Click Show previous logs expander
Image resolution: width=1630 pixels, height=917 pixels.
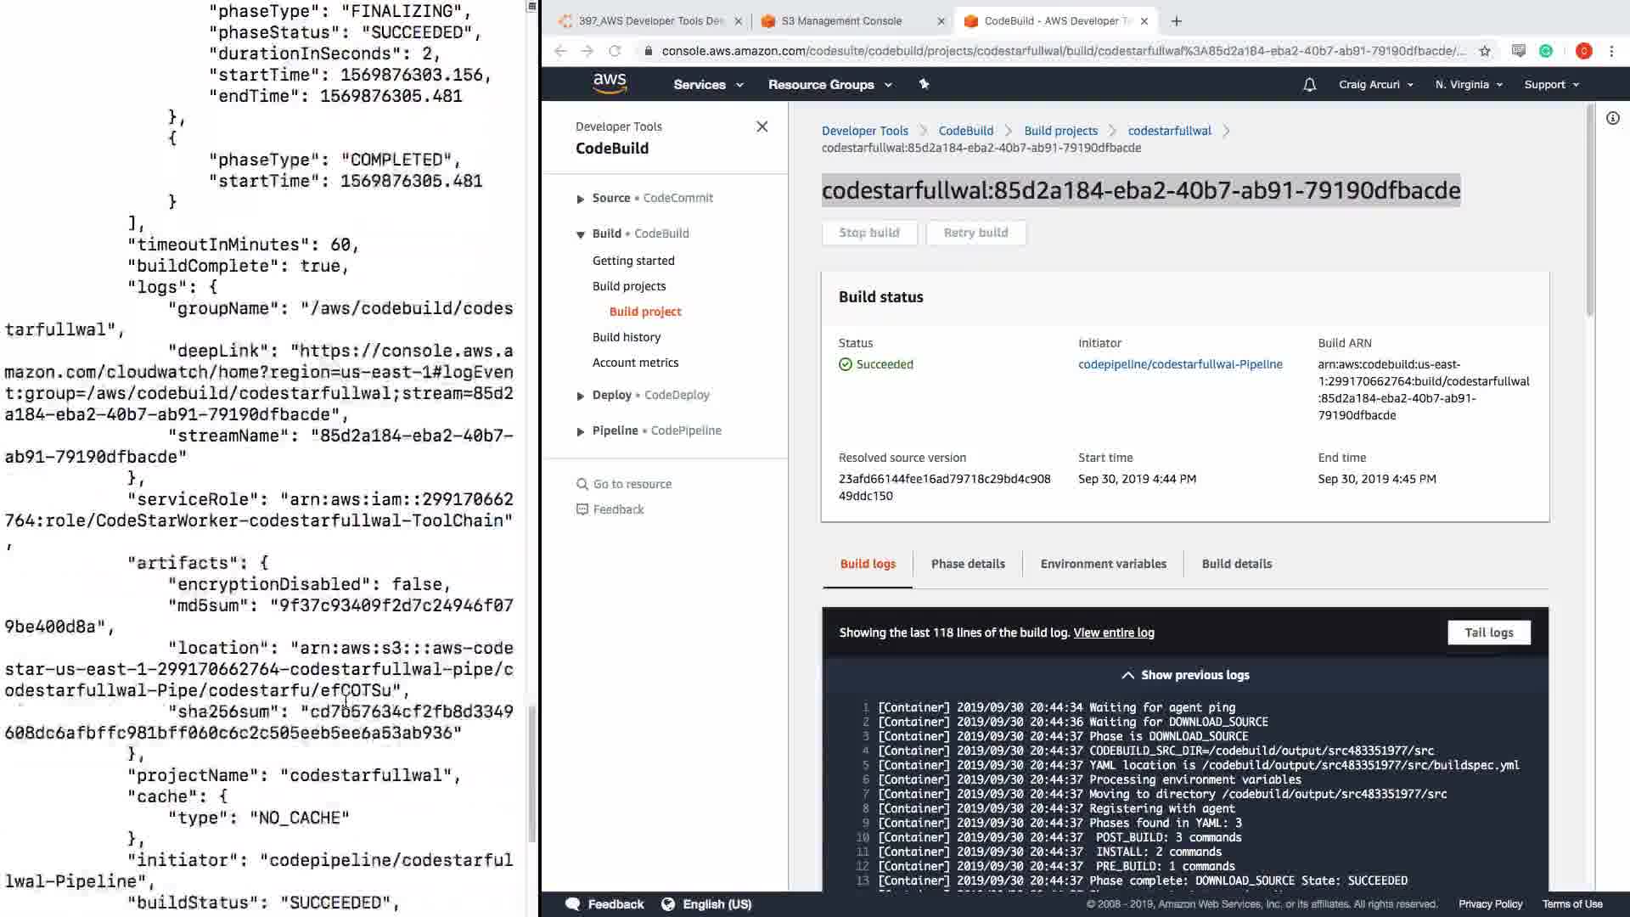1184,675
